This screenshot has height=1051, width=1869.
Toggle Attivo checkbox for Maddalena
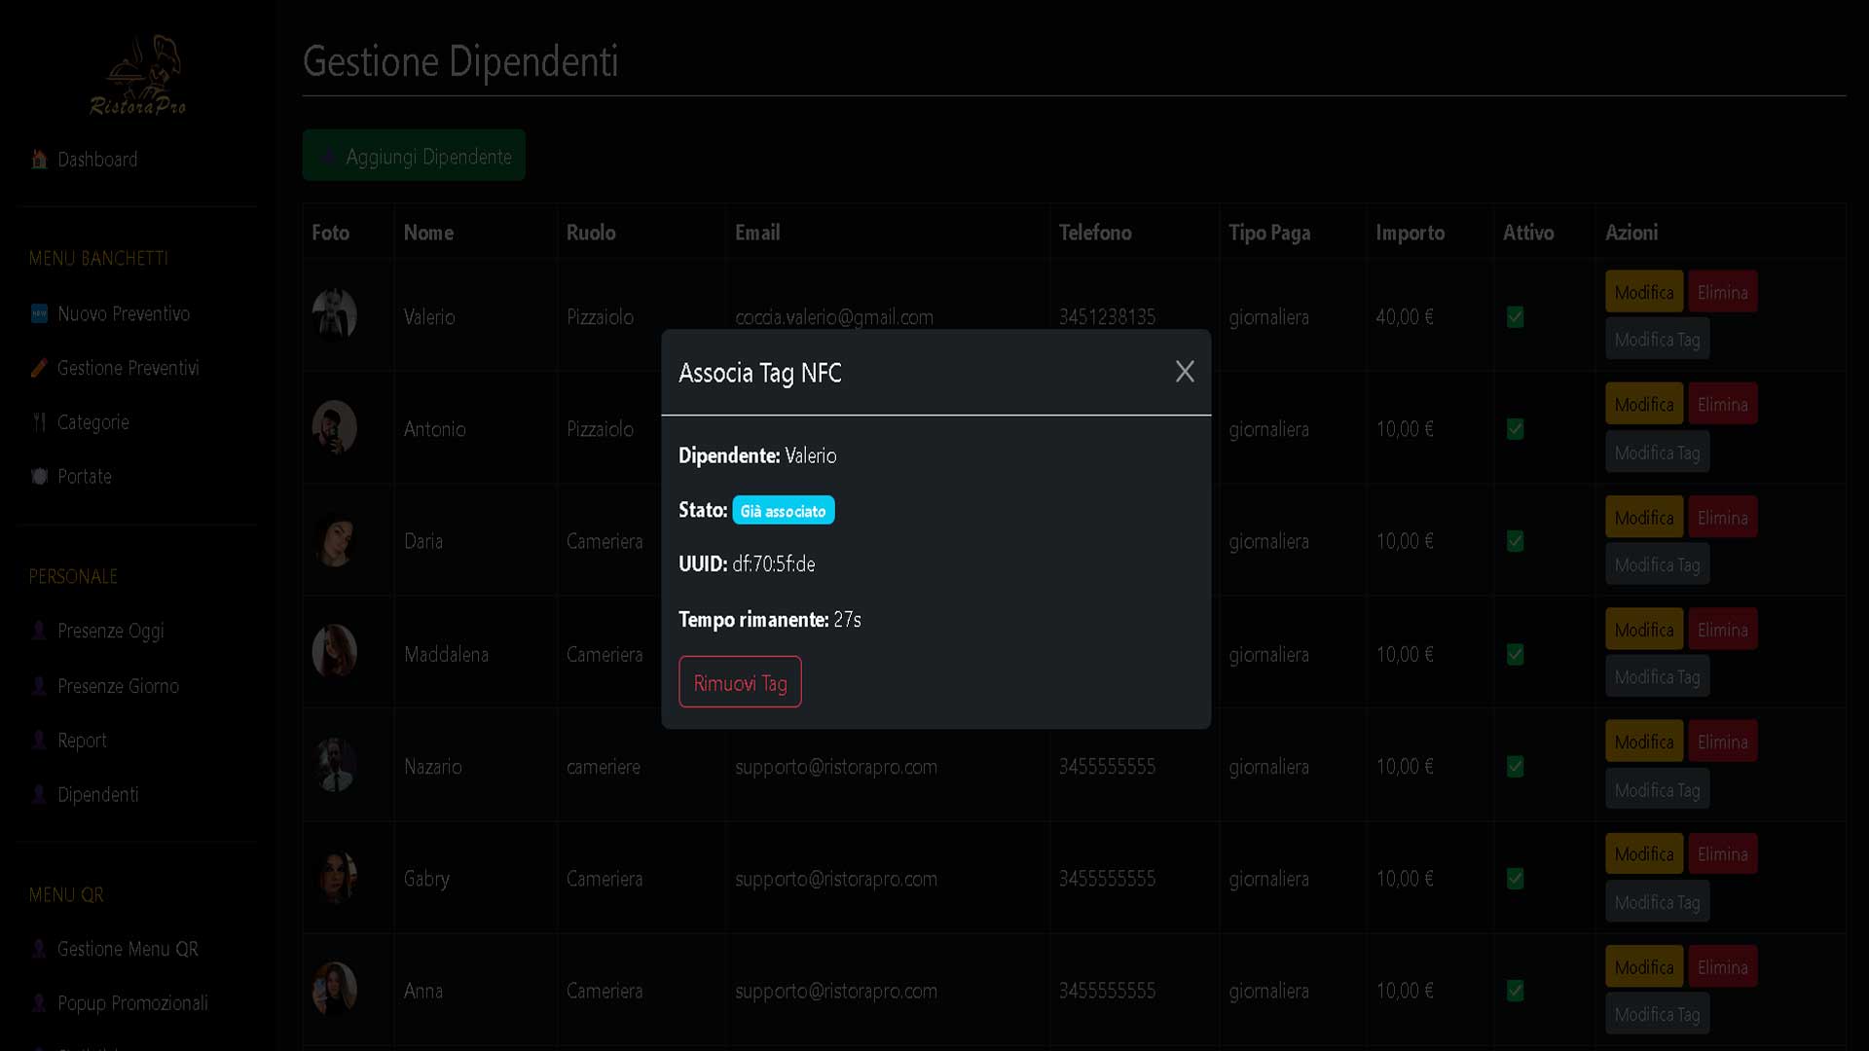[x=1515, y=655]
